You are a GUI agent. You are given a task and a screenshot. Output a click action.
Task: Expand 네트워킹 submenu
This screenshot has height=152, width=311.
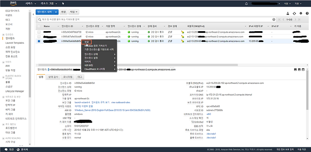click(99, 65)
